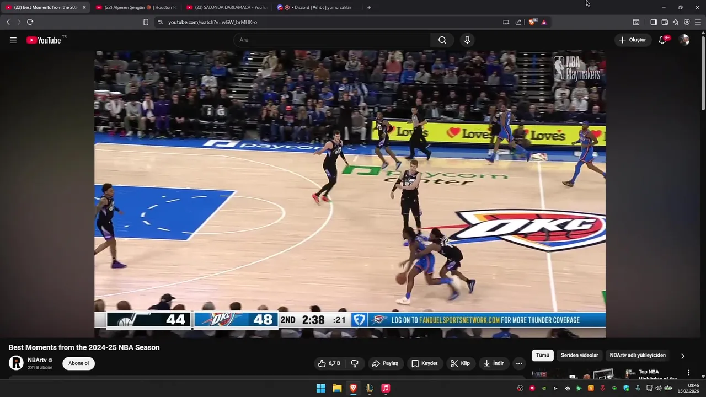This screenshot has height=397, width=706.
Task: Open the tab search icon in toolbar
Action: pyautogui.click(x=636, y=22)
